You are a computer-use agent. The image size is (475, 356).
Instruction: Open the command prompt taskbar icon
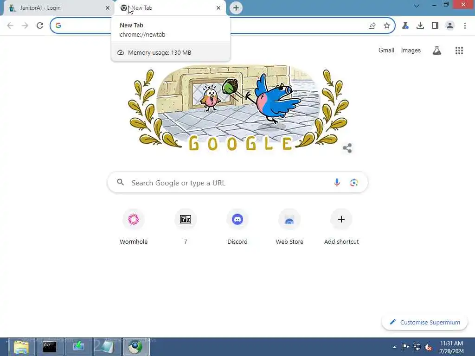pyautogui.click(x=50, y=347)
